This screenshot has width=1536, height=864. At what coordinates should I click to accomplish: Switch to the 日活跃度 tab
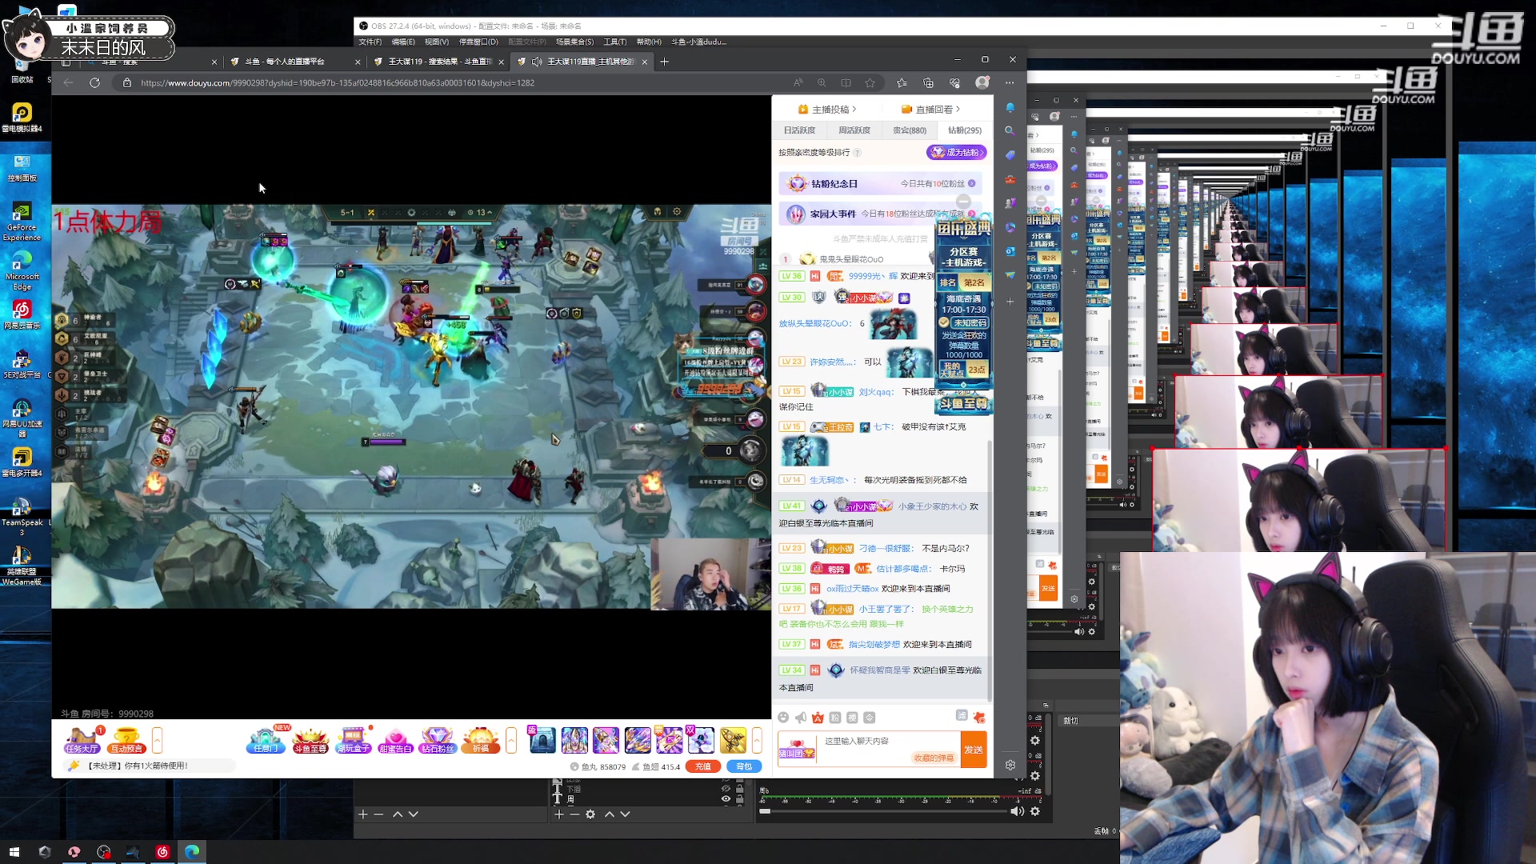(799, 130)
